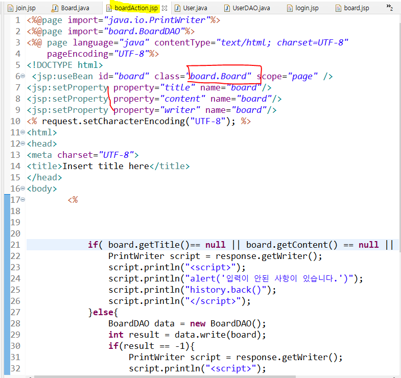401x378 pixels.
Task: Click if(result == -1) on line 30
Action: click(x=149, y=346)
